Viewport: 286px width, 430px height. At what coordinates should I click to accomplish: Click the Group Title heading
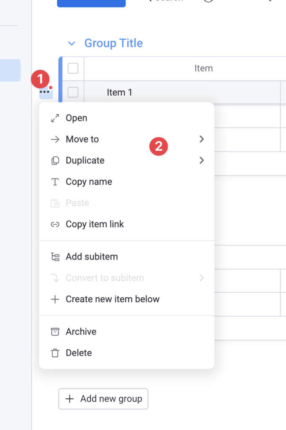point(113,43)
